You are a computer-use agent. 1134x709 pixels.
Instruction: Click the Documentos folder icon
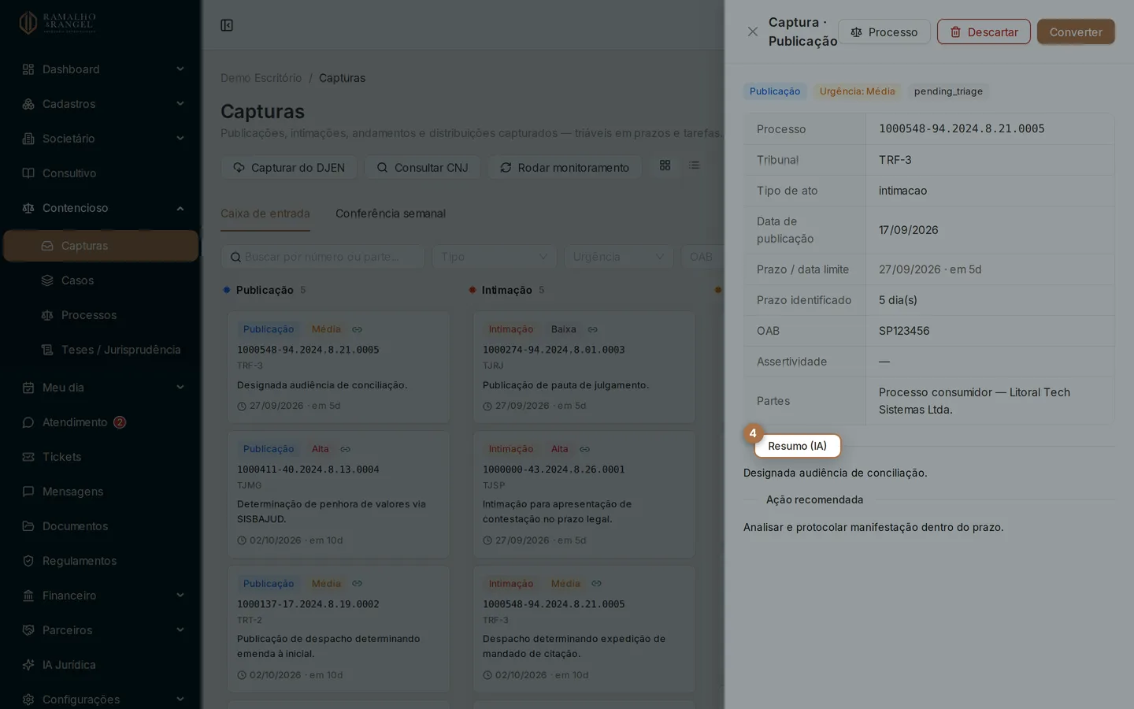coord(28,526)
